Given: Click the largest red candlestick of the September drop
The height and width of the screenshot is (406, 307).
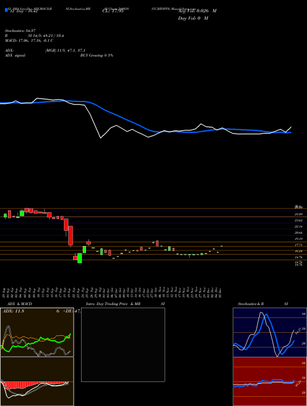Looking at the screenshot, I should 71,236.
